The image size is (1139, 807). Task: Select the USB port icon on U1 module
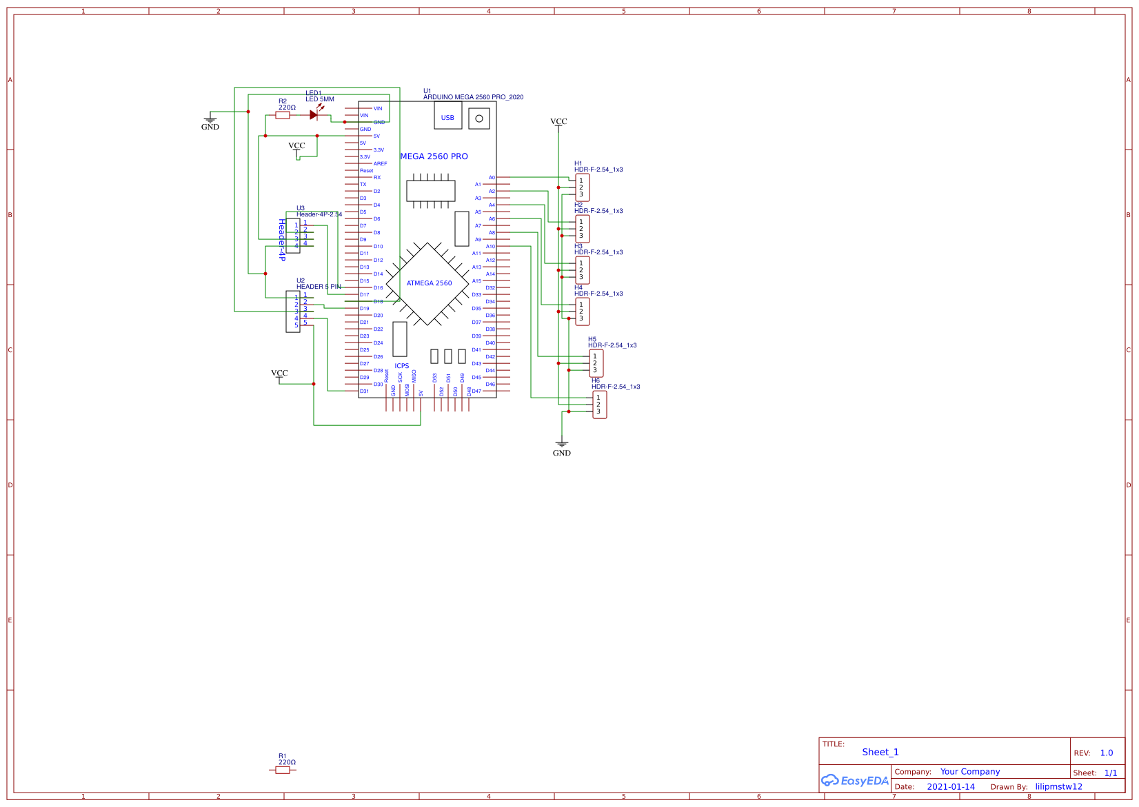point(448,117)
